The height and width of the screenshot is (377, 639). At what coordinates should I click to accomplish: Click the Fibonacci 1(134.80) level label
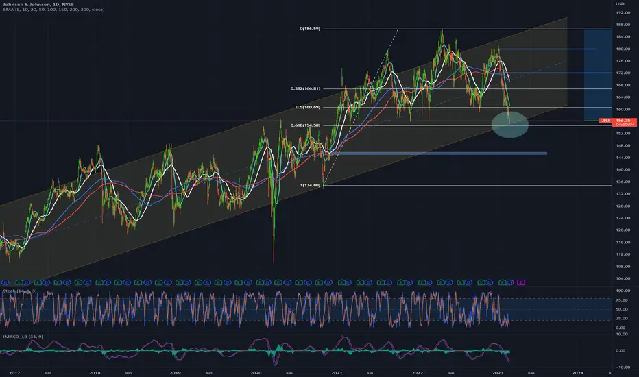tap(310, 185)
